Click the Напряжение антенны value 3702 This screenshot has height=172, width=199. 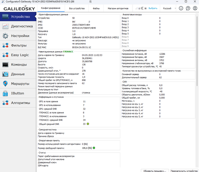click(x=161, y=60)
